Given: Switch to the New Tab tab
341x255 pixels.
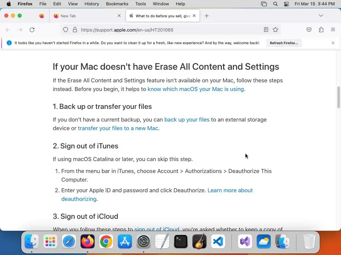Looking at the screenshot, I should pyautogui.click(x=85, y=16).
